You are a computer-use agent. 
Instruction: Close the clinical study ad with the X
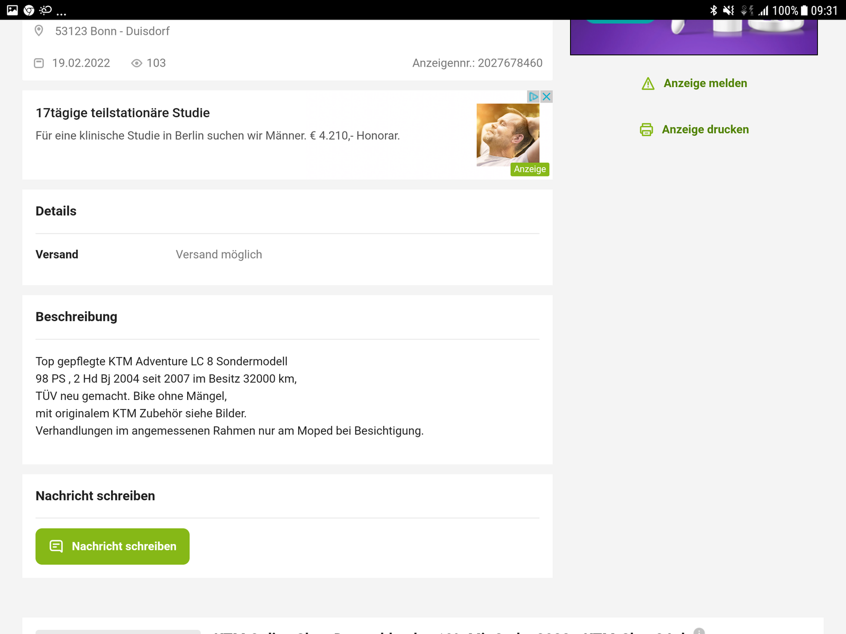tap(547, 97)
